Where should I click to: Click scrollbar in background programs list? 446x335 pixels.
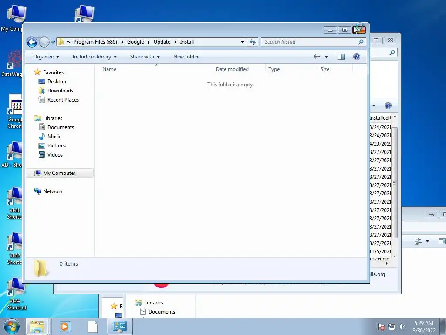[x=395, y=182]
